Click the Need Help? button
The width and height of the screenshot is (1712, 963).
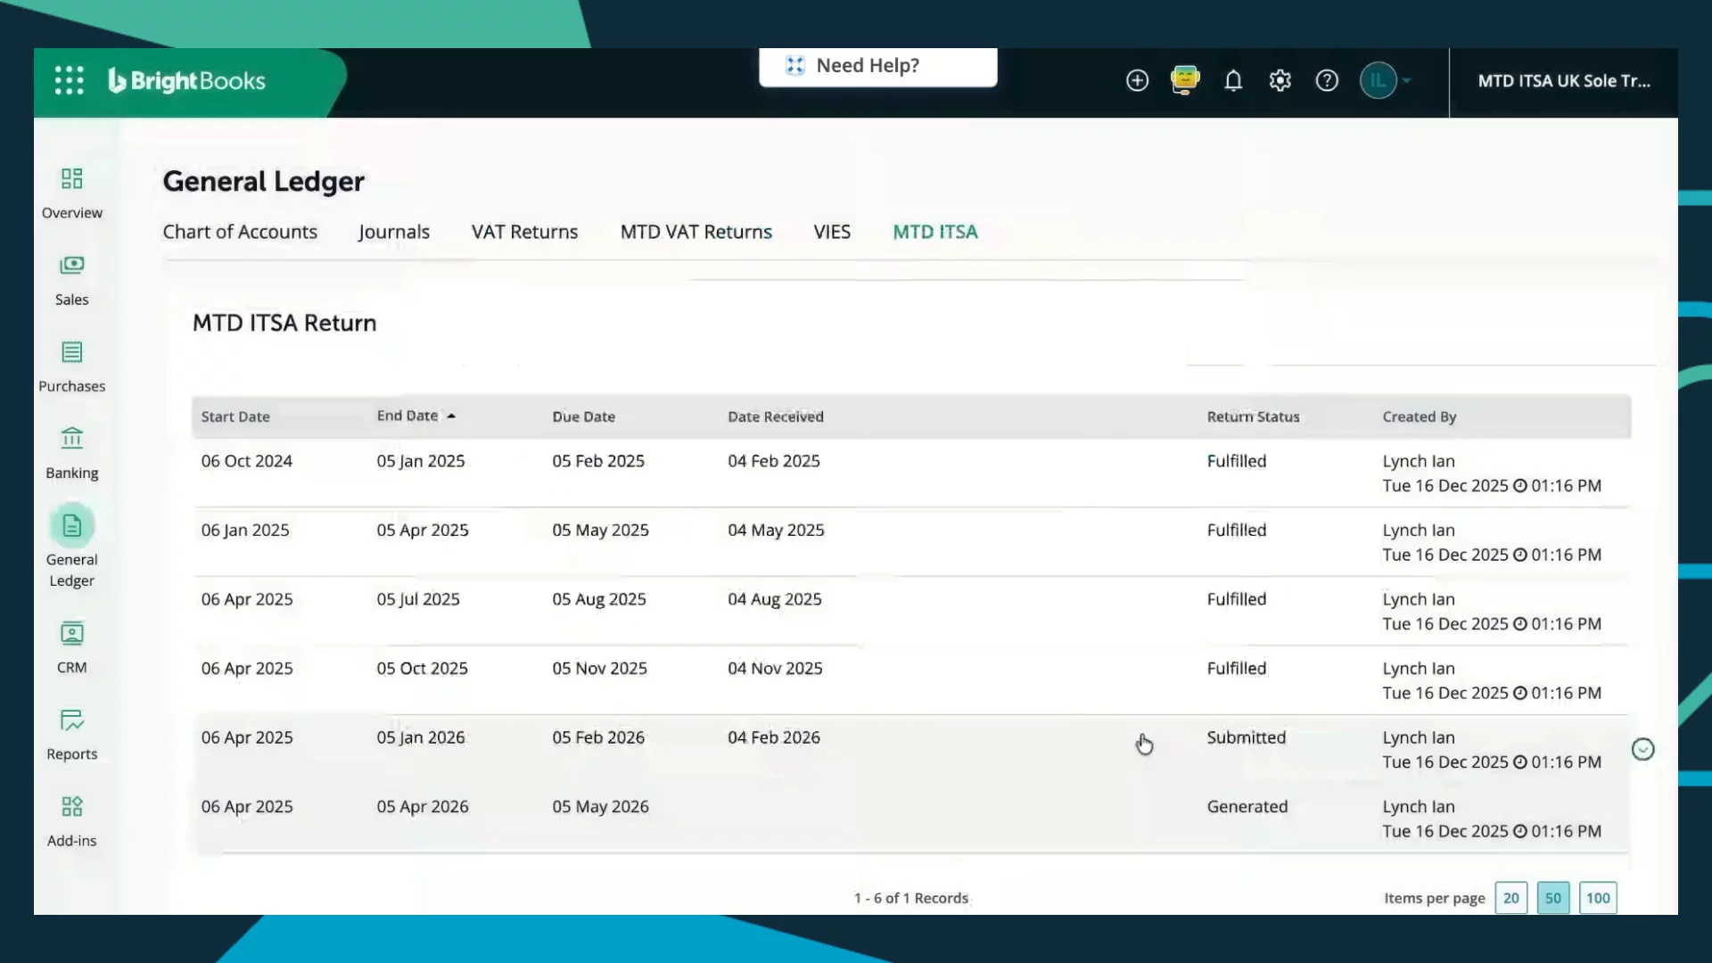tap(878, 66)
